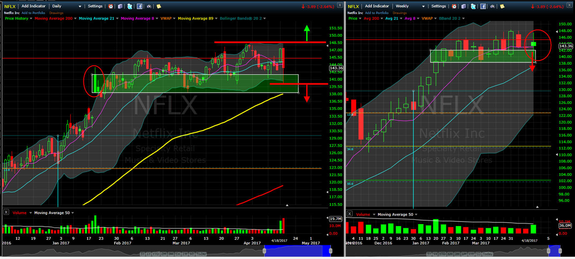The image size is (575, 259).
Task: Click white up-arrow above Daily volume pane
Action: pyautogui.click(x=287, y=205)
